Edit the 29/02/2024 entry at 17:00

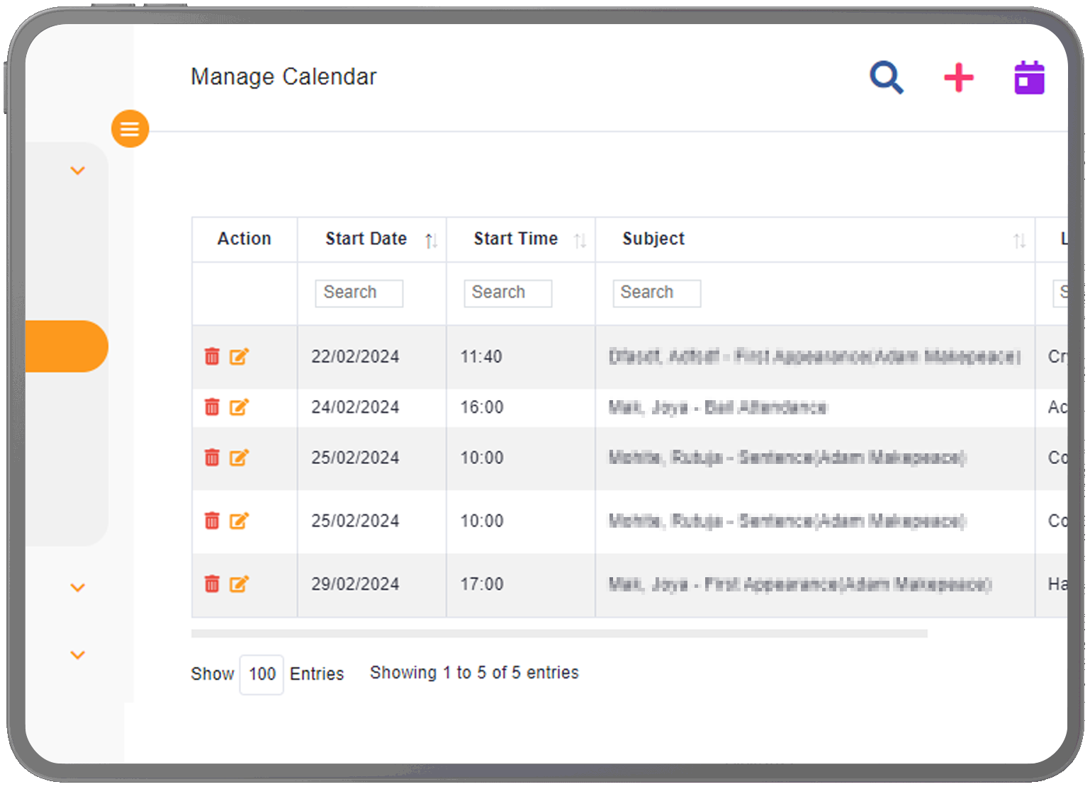(239, 584)
